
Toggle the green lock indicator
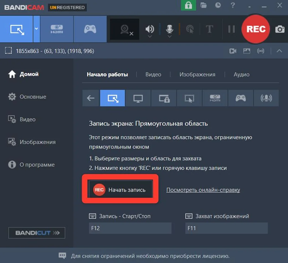point(188,5)
